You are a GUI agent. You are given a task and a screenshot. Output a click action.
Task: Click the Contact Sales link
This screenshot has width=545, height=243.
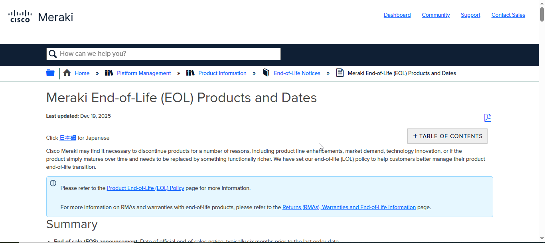pyautogui.click(x=508, y=15)
